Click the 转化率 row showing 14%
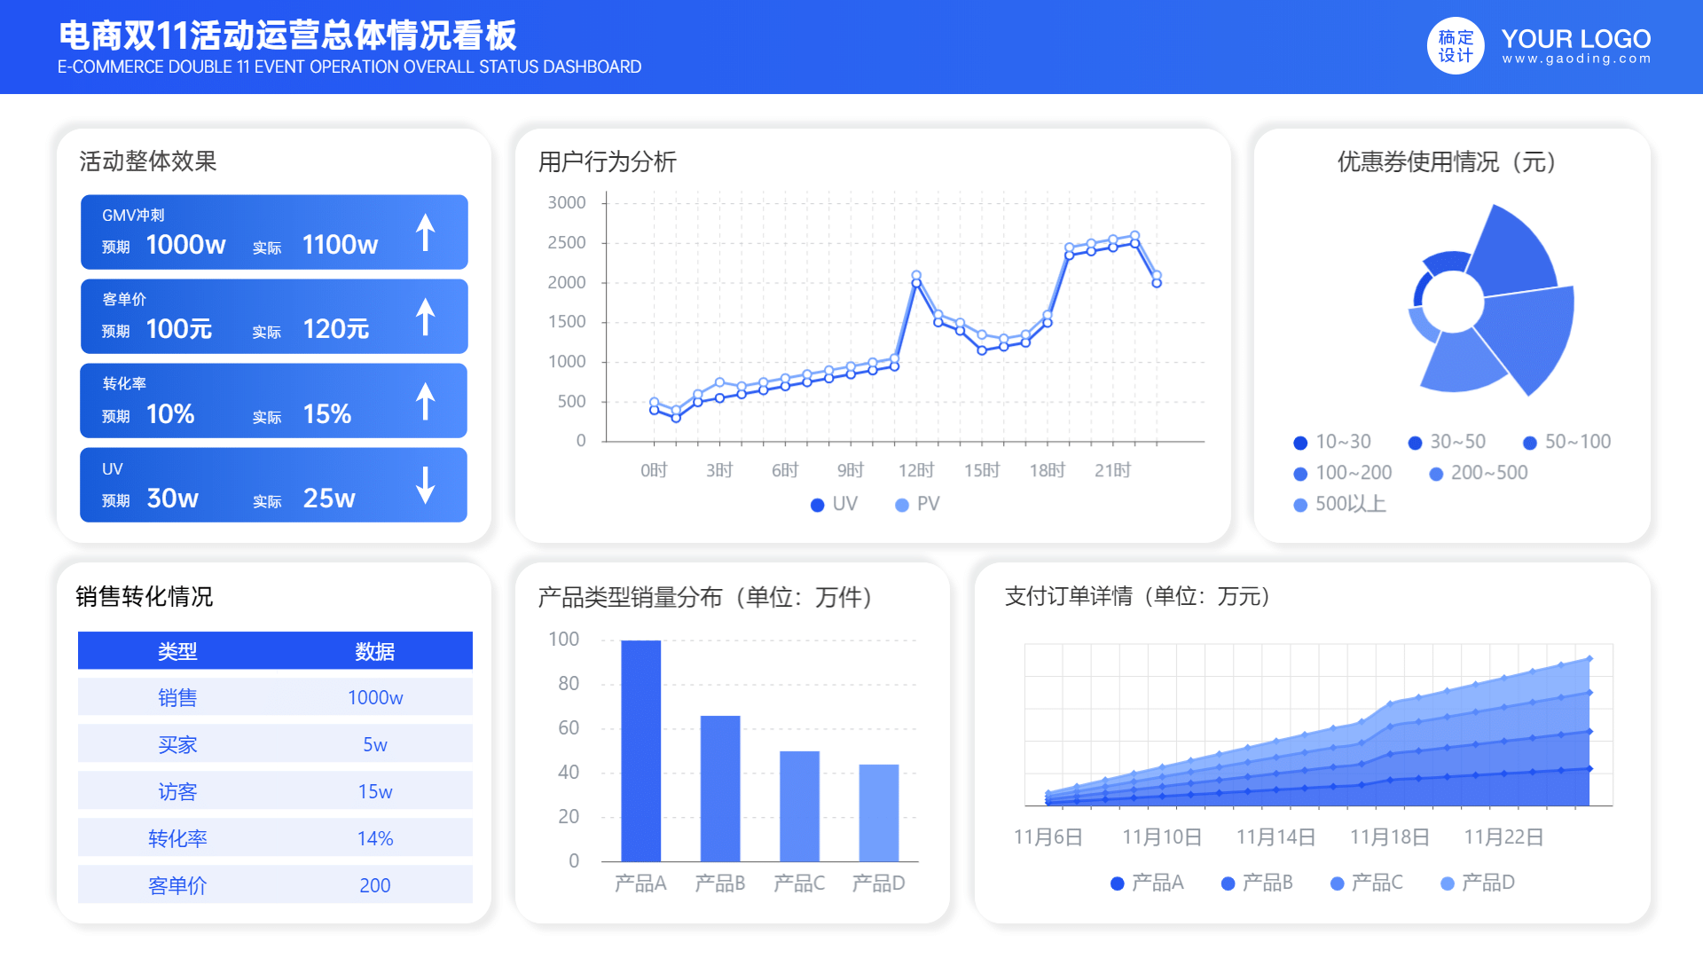1703x958 pixels. [x=275, y=838]
